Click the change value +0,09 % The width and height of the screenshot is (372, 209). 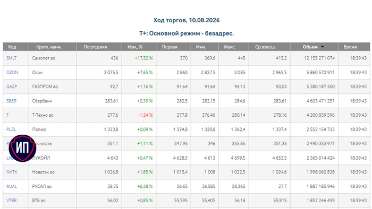tap(145, 129)
